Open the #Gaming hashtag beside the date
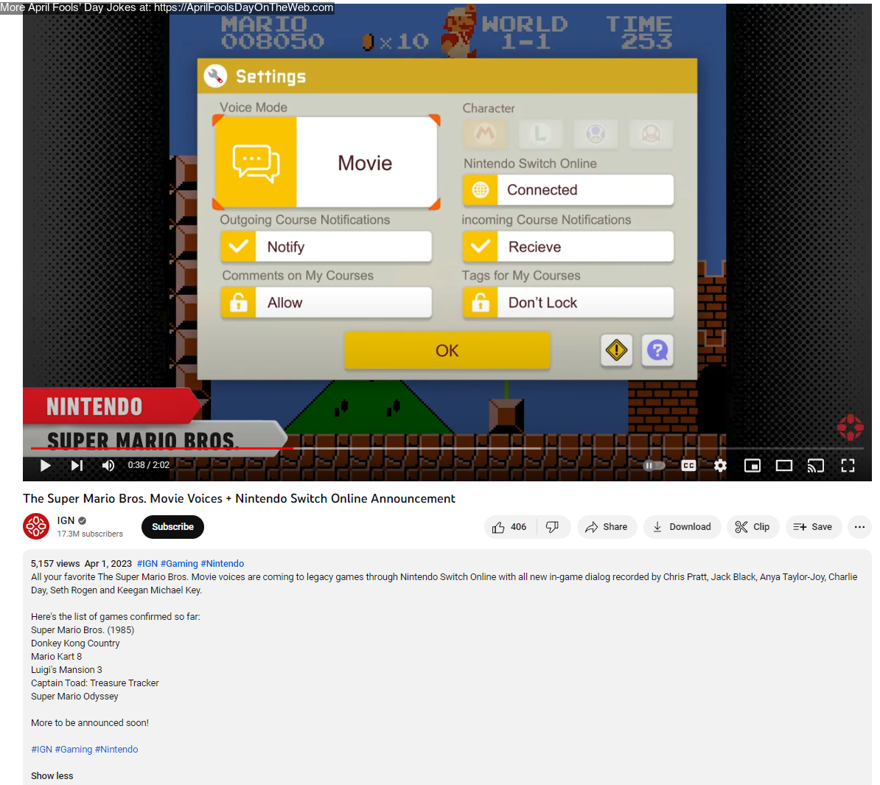Viewport: 880px width, 785px height. [x=179, y=563]
